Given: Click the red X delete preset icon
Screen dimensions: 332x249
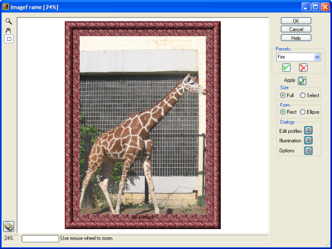Looking at the screenshot, I should [303, 68].
